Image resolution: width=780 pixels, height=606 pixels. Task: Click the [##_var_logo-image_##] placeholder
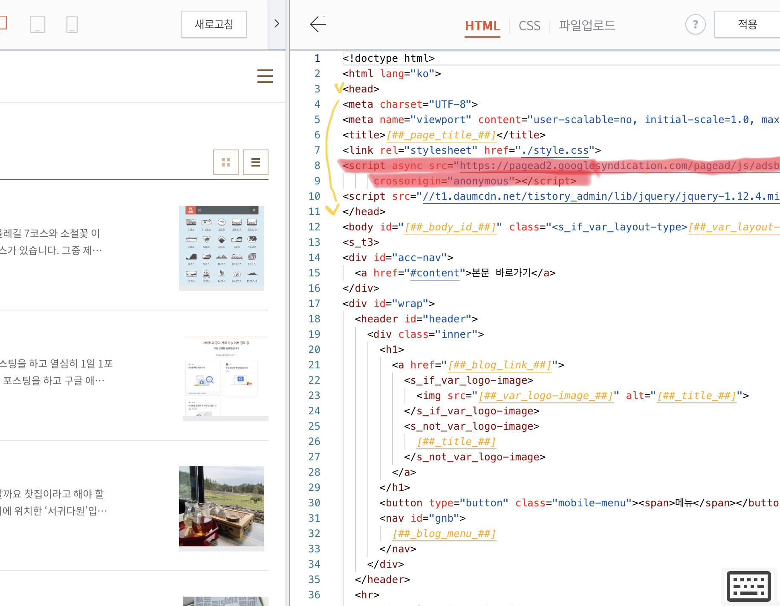click(546, 396)
